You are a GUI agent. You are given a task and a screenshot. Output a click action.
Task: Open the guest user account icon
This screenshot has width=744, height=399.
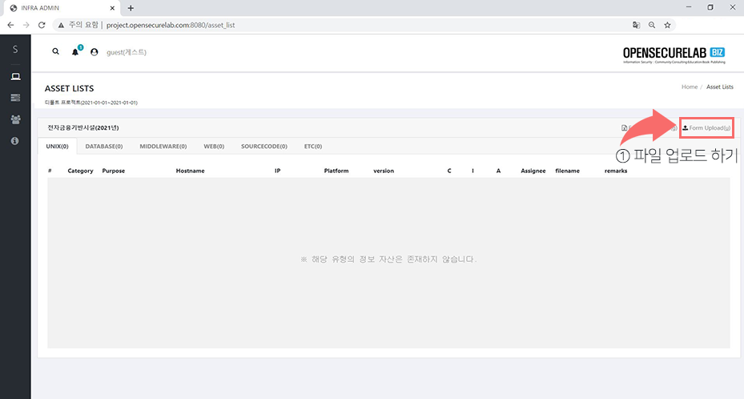[x=94, y=52]
